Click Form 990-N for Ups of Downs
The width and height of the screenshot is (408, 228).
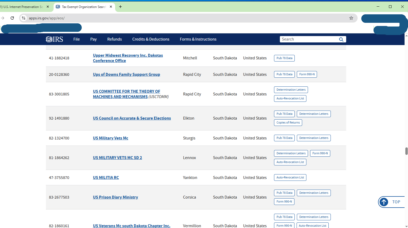307,74
